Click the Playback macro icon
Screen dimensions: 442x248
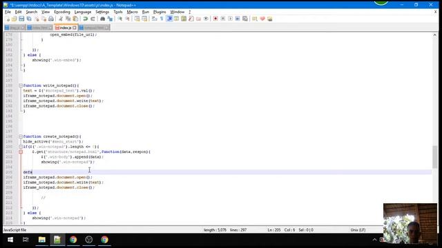coord(230,19)
